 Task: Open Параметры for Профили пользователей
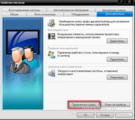tap(117, 60)
